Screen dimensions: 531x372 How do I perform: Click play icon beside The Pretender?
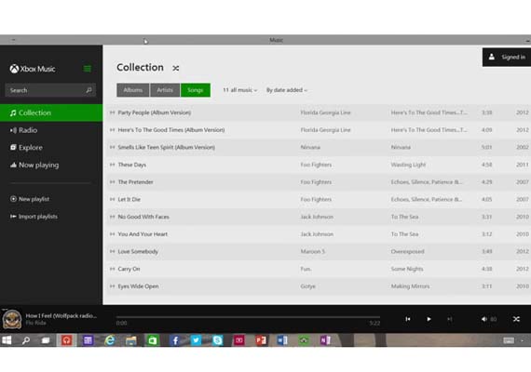pyautogui.click(x=113, y=182)
